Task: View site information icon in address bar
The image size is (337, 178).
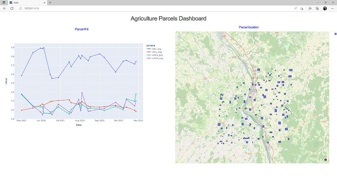Action: (21, 8)
